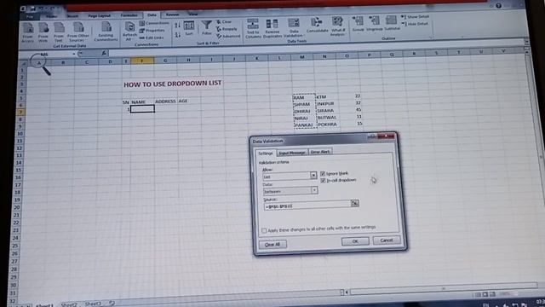
Task: Click the From Web icon
Action: (x=43, y=32)
